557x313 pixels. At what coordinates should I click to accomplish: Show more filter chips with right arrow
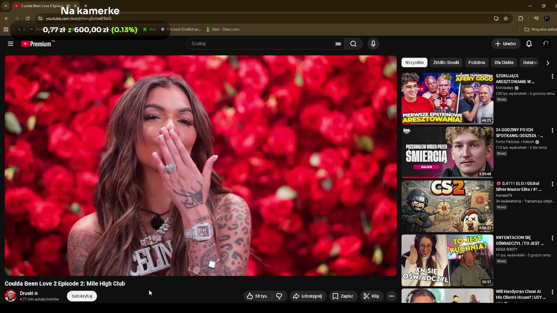click(x=547, y=63)
